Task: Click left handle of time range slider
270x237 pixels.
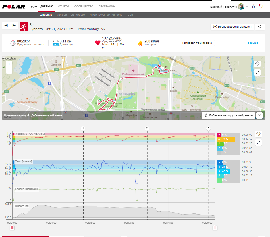Action: (12, 228)
